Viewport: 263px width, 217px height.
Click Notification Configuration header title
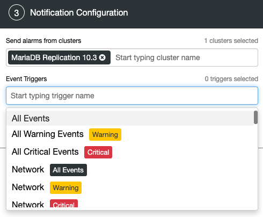click(x=79, y=13)
